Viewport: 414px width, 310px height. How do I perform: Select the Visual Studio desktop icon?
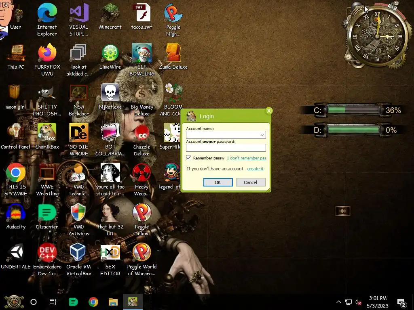[x=79, y=19]
